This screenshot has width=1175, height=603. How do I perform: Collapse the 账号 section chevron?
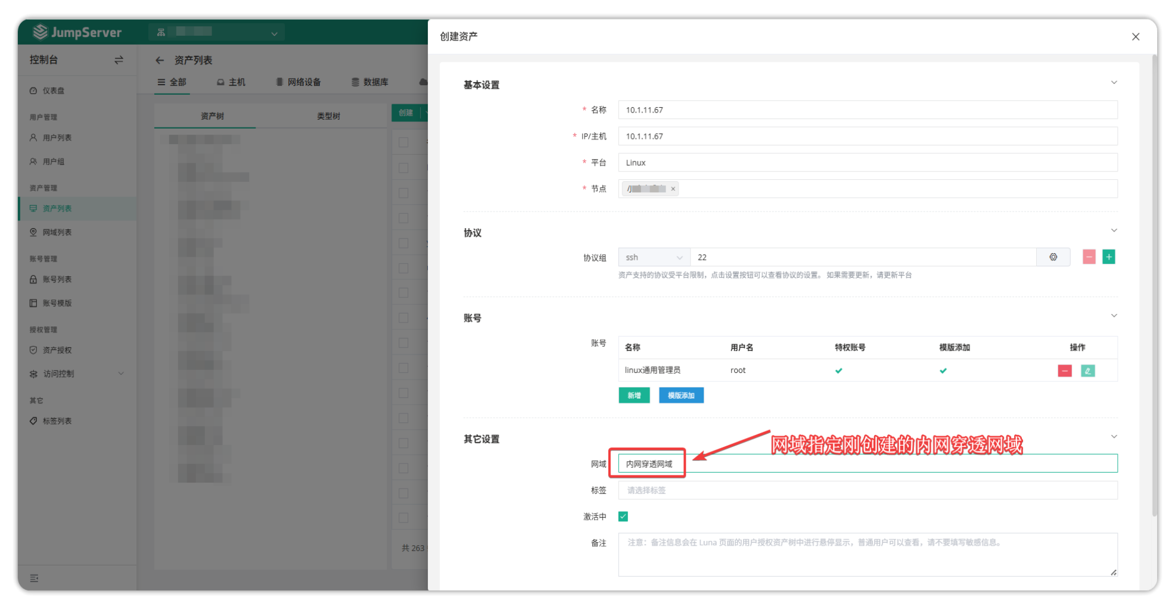pyautogui.click(x=1114, y=316)
